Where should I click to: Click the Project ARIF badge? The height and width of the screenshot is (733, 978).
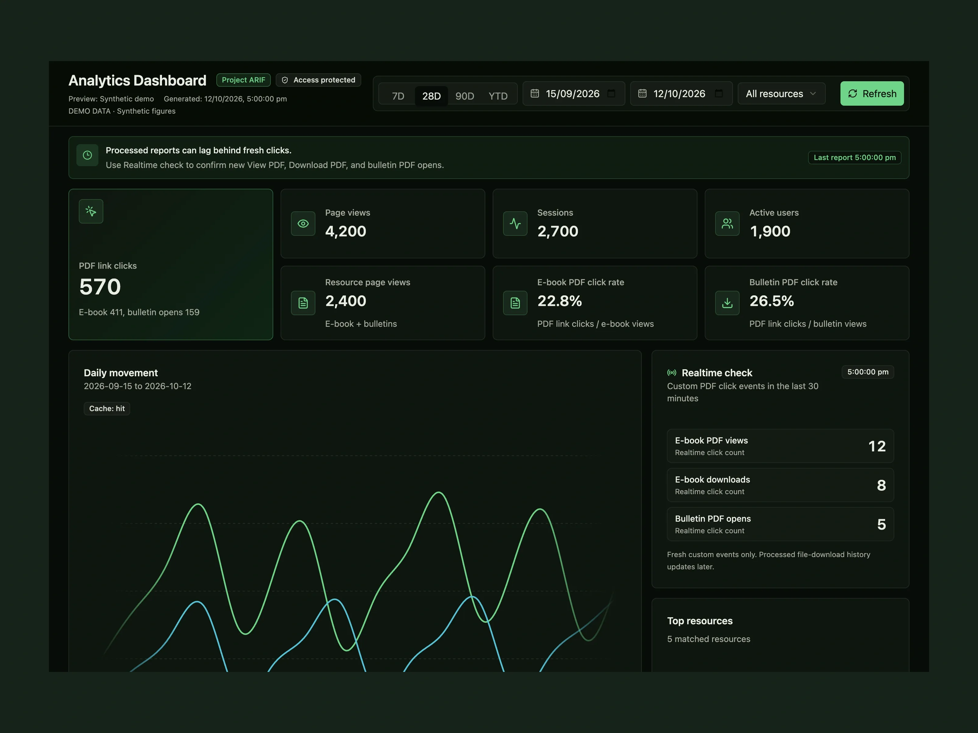point(243,80)
